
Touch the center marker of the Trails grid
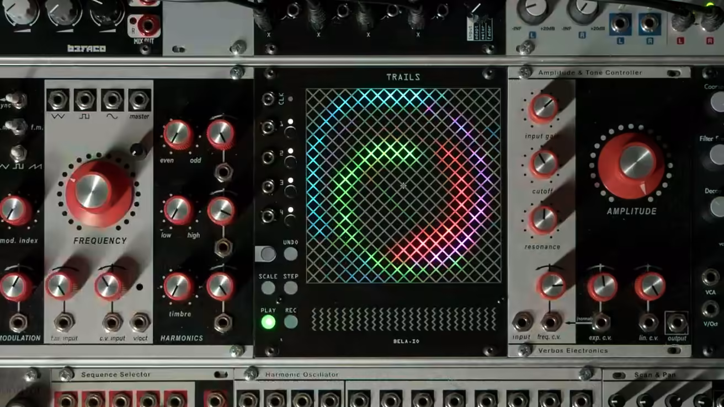(403, 186)
